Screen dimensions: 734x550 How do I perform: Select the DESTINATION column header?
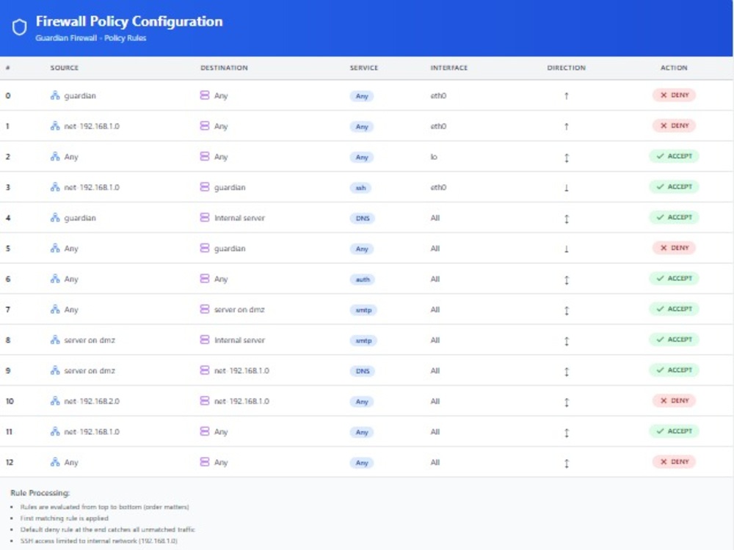coord(224,67)
